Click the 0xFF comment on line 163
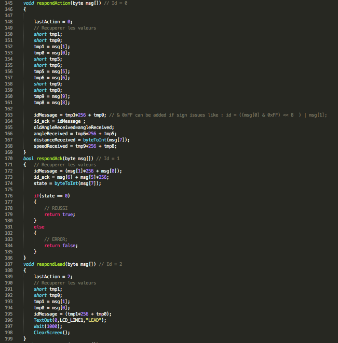Image resolution: width=338 pixels, height=343 pixels. [218, 115]
